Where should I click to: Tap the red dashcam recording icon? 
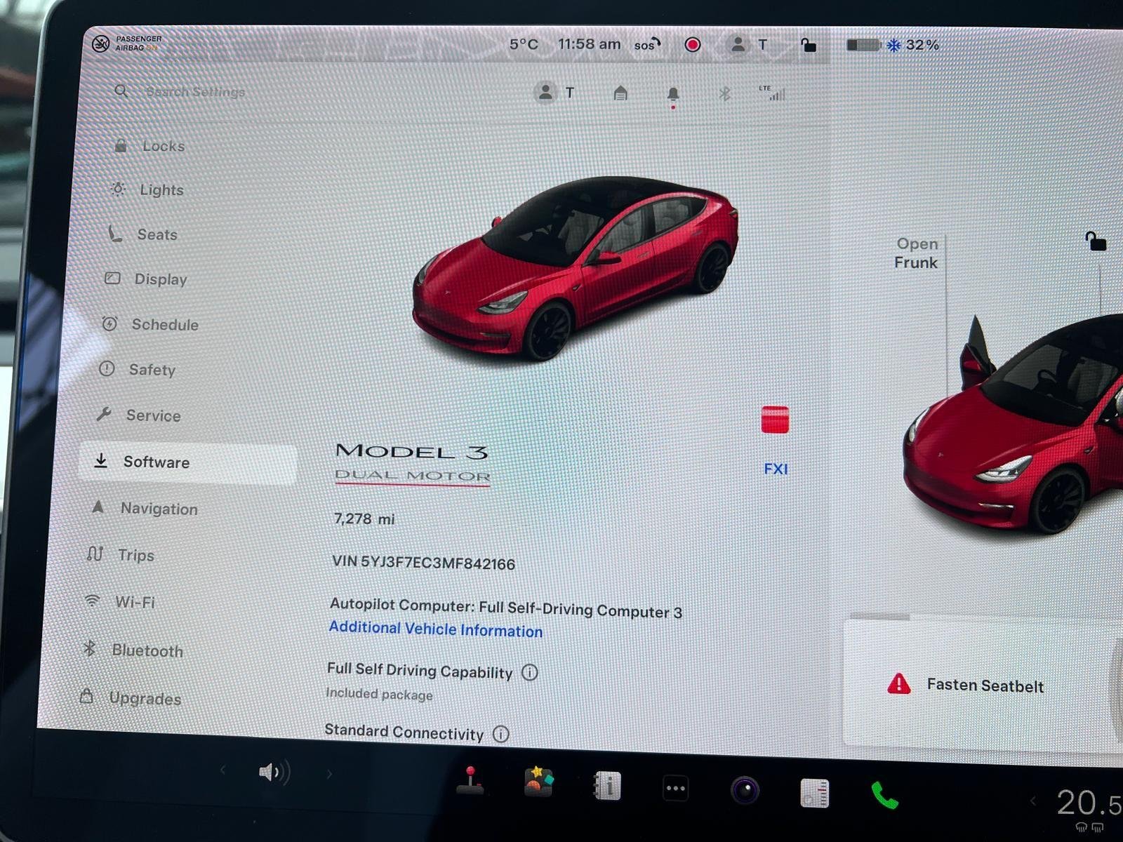click(x=693, y=45)
